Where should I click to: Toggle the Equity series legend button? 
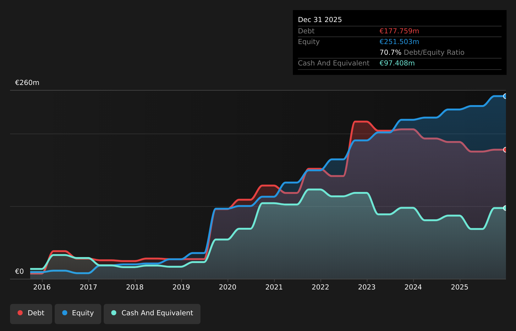click(x=78, y=314)
